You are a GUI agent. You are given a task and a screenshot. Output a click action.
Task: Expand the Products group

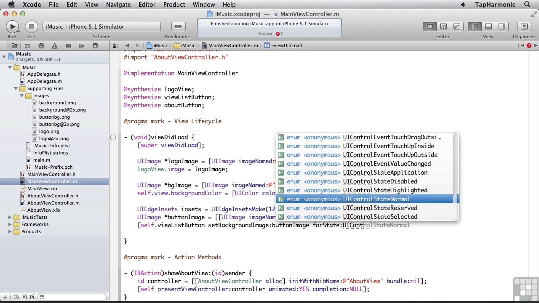click(10, 232)
